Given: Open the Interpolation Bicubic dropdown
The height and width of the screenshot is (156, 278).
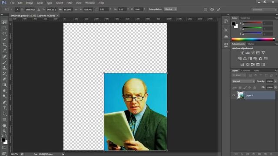Looking at the screenshot, I should 170,9.
